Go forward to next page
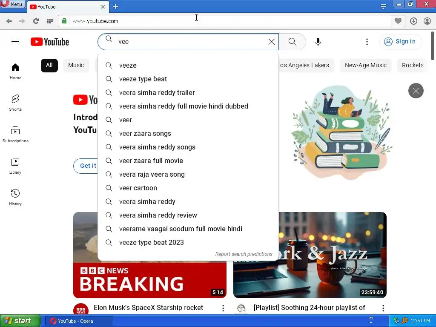This screenshot has width=436, height=327. (22, 21)
